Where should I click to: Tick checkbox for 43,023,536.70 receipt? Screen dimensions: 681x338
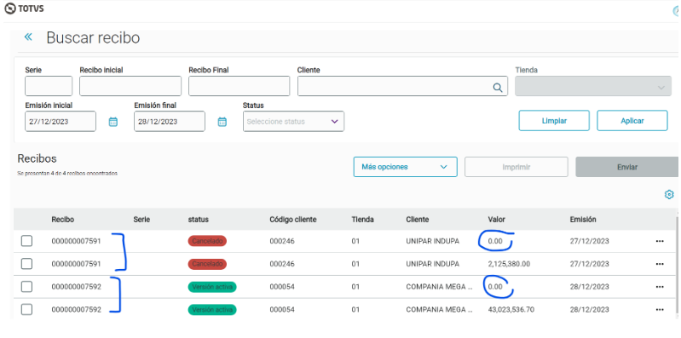click(27, 309)
